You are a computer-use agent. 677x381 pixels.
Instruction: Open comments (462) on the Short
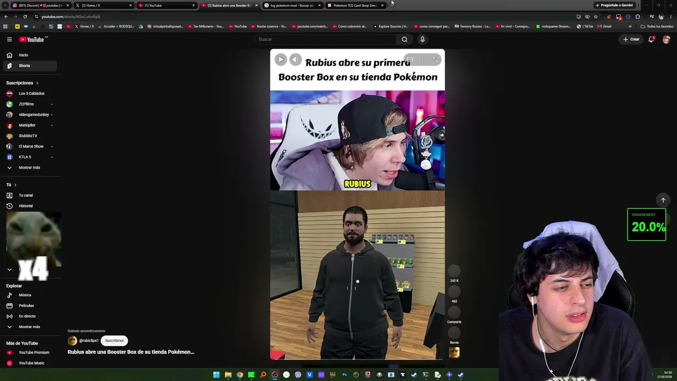click(454, 292)
